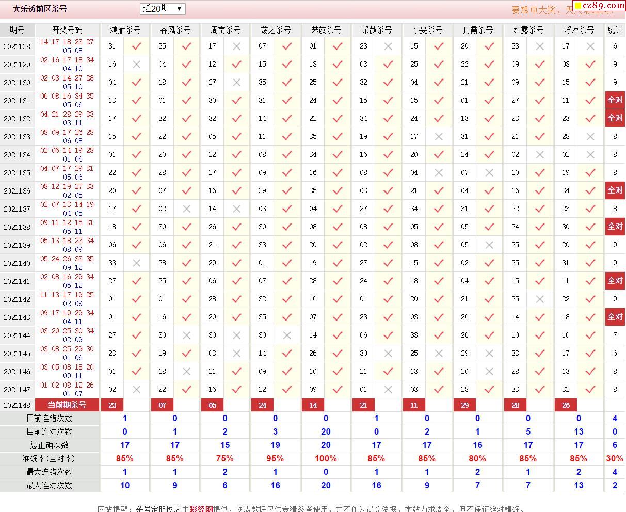The width and height of the screenshot is (626, 512).
Task: Click the check mark for 鸿雁杀号 in row 2021128
Action: [136, 46]
